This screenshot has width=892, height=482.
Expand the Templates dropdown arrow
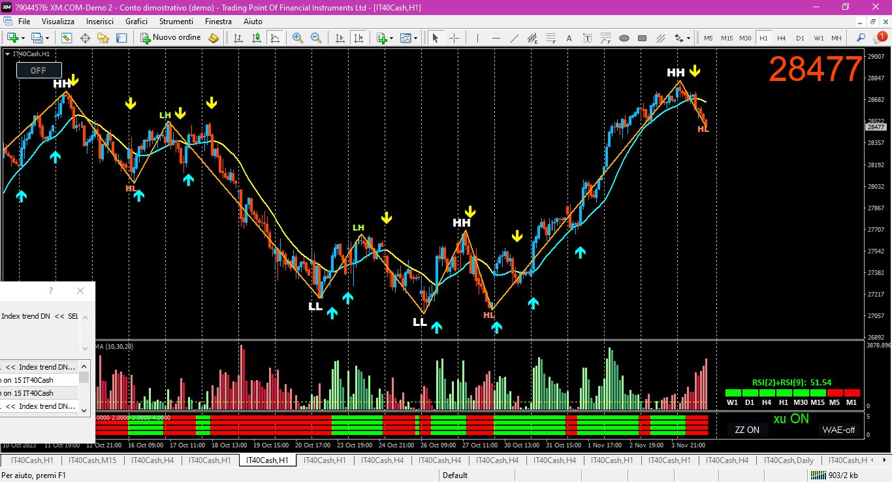point(415,38)
